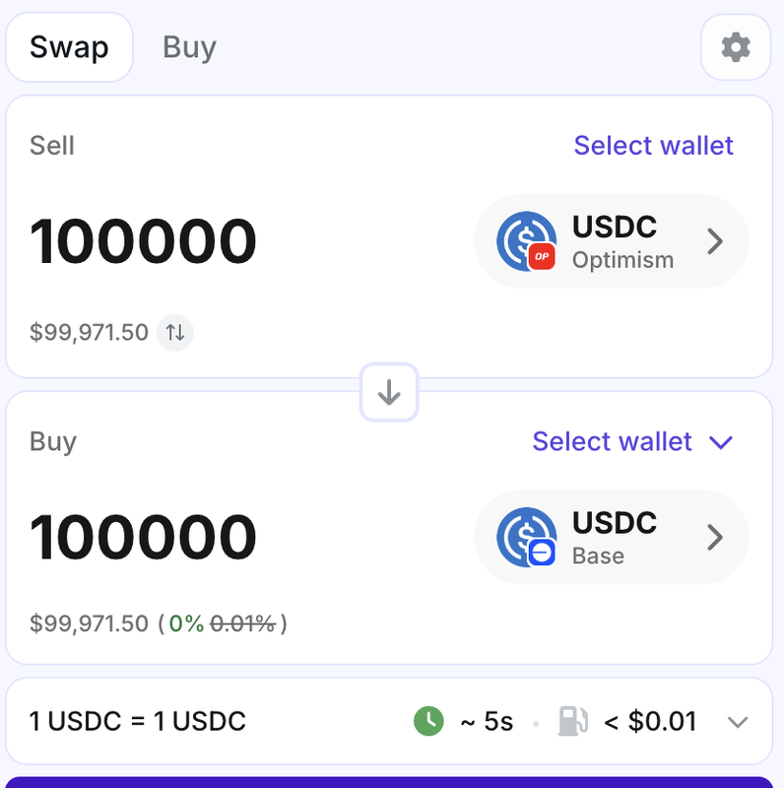The height and width of the screenshot is (788, 784).
Task: Click the gas pump fee icon
Action: pos(573,721)
